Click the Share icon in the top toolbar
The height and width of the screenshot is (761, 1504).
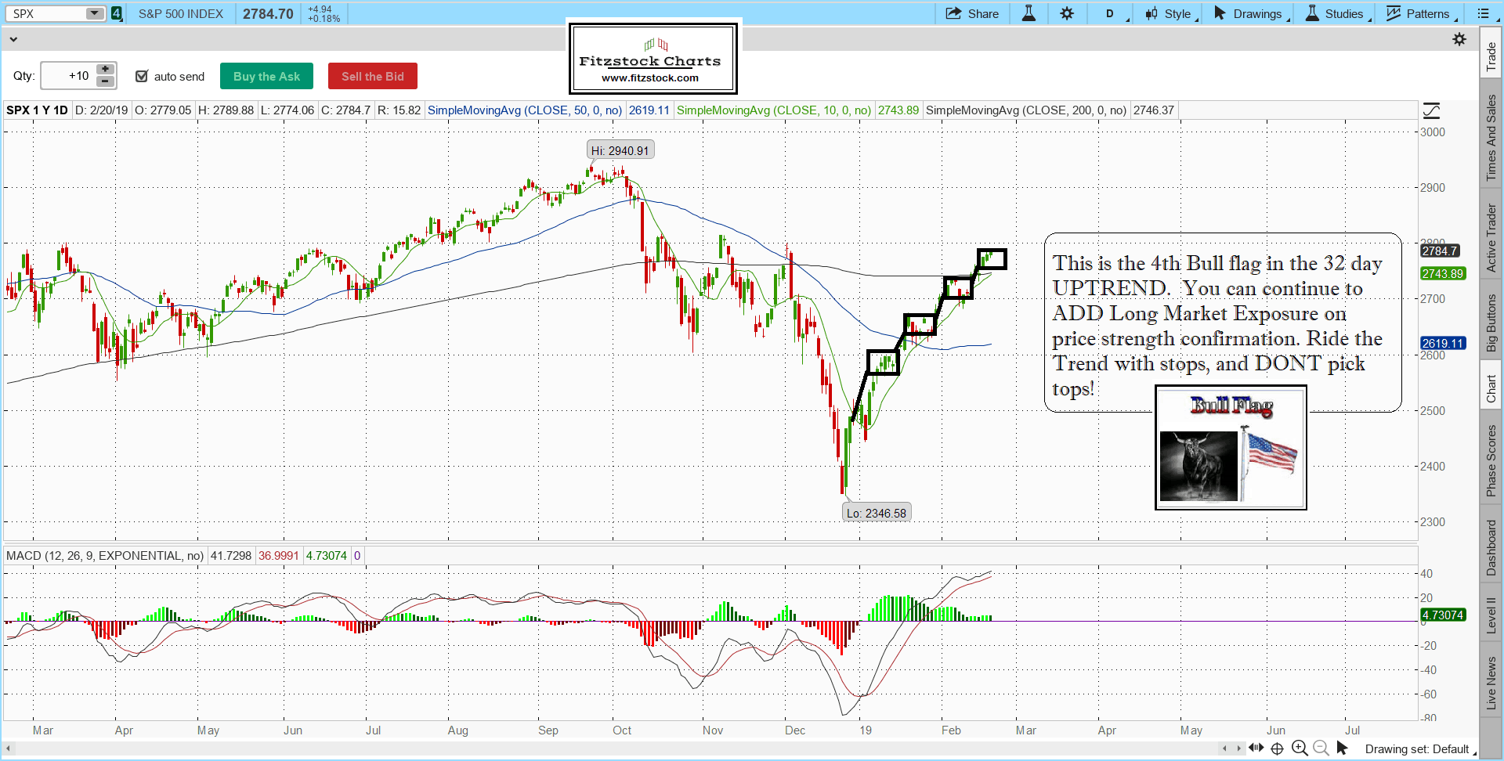(x=972, y=13)
